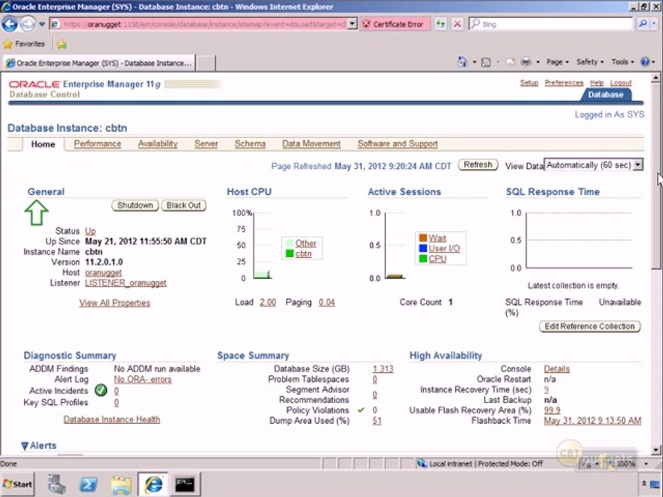The width and height of the screenshot is (663, 497).
Task: Click the Database Size 1.313 link
Action: point(383,369)
